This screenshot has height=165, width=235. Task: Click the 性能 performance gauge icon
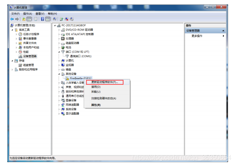coord(20,52)
